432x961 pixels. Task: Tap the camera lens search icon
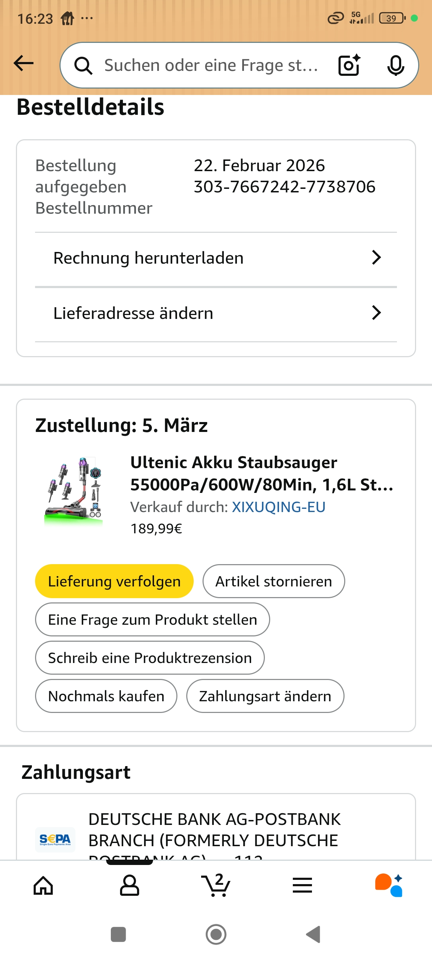[x=349, y=66]
